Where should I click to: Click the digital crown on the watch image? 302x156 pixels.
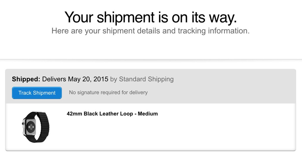pos(23,123)
